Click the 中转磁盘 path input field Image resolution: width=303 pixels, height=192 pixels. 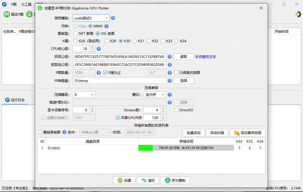tap(120, 81)
